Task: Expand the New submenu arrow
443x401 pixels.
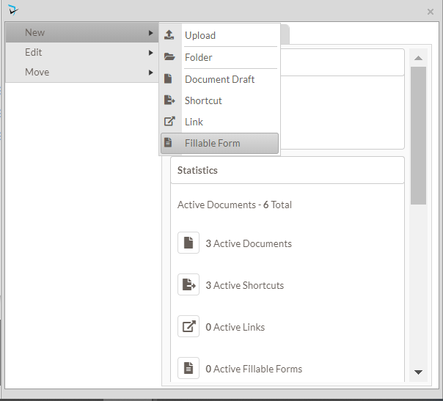Action: click(151, 33)
